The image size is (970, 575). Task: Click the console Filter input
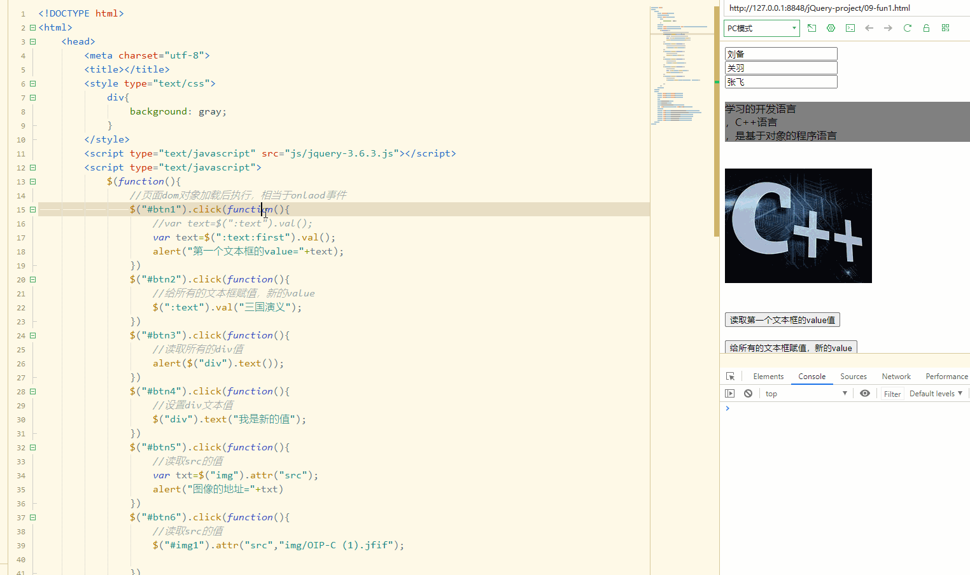[x=892, y=394]
